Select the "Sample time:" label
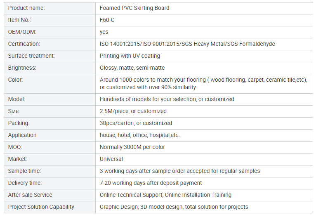316x215 pixels. (x=25, y=171)
